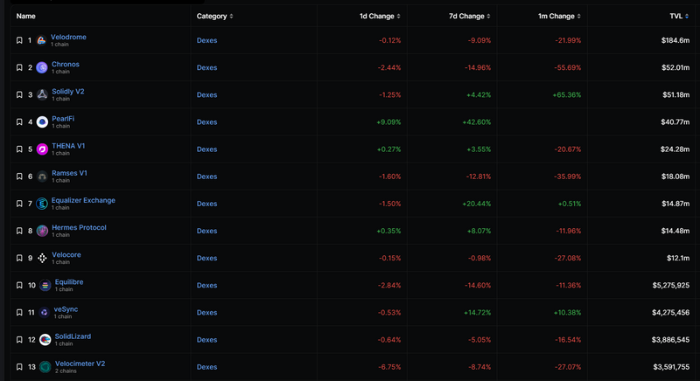The image size is (700, 381).
Task: Bookmark the THENA V1 row
Action: (19, 149)
